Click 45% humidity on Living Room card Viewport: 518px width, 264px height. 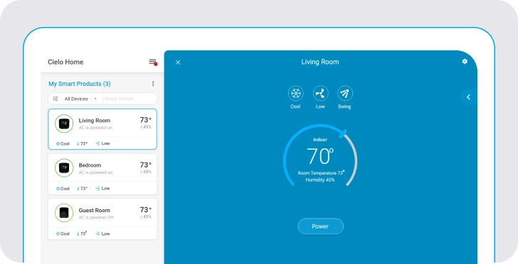click(146, 127)
